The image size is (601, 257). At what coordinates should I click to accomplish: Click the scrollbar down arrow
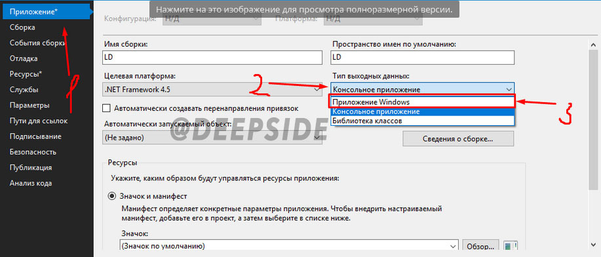tap(592, 245)
